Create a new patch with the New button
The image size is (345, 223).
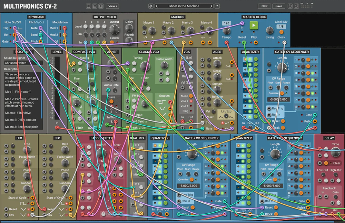[x=264, y=6]
